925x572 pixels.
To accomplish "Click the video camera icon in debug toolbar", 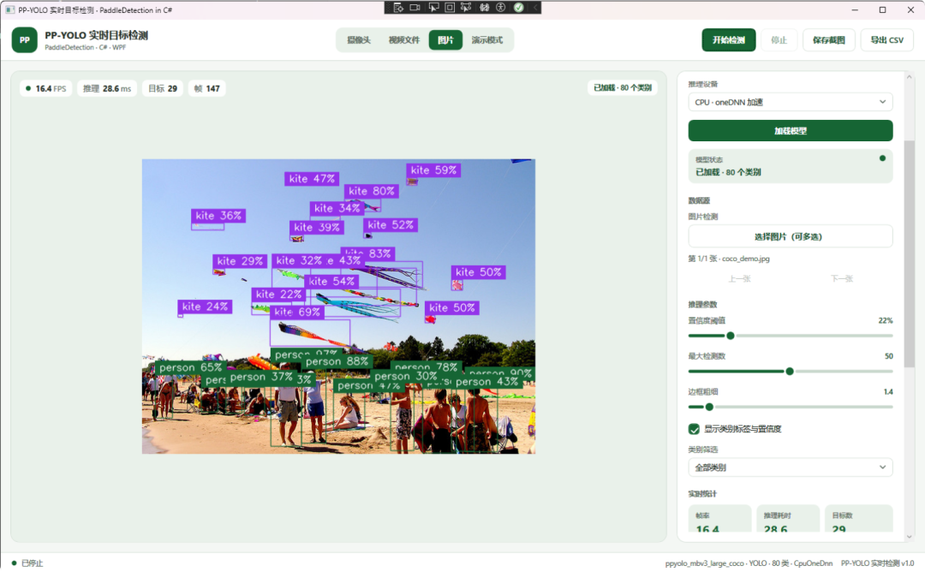I will pos(415,8).
